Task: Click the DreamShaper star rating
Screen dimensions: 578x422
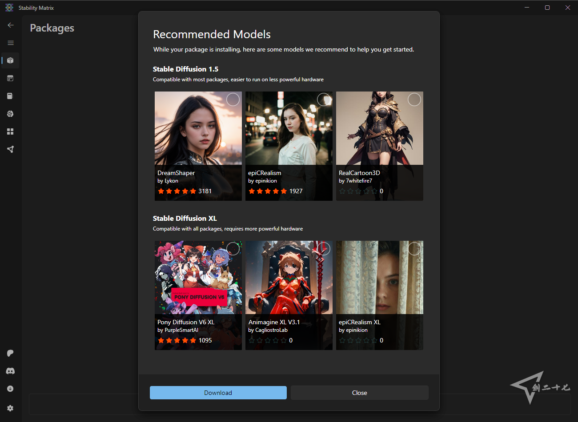Action: [177, 191]
